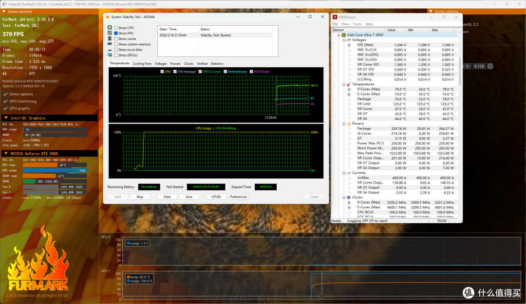Screen dimensions: 526x304
Task: Click the CPU chip icon beside Stress CPU
Action: pyautogui.click(x=110, y=28)
